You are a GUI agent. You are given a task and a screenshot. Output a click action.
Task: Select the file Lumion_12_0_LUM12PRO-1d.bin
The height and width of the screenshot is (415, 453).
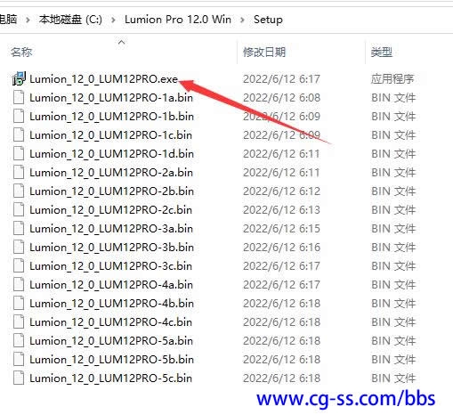111,154
